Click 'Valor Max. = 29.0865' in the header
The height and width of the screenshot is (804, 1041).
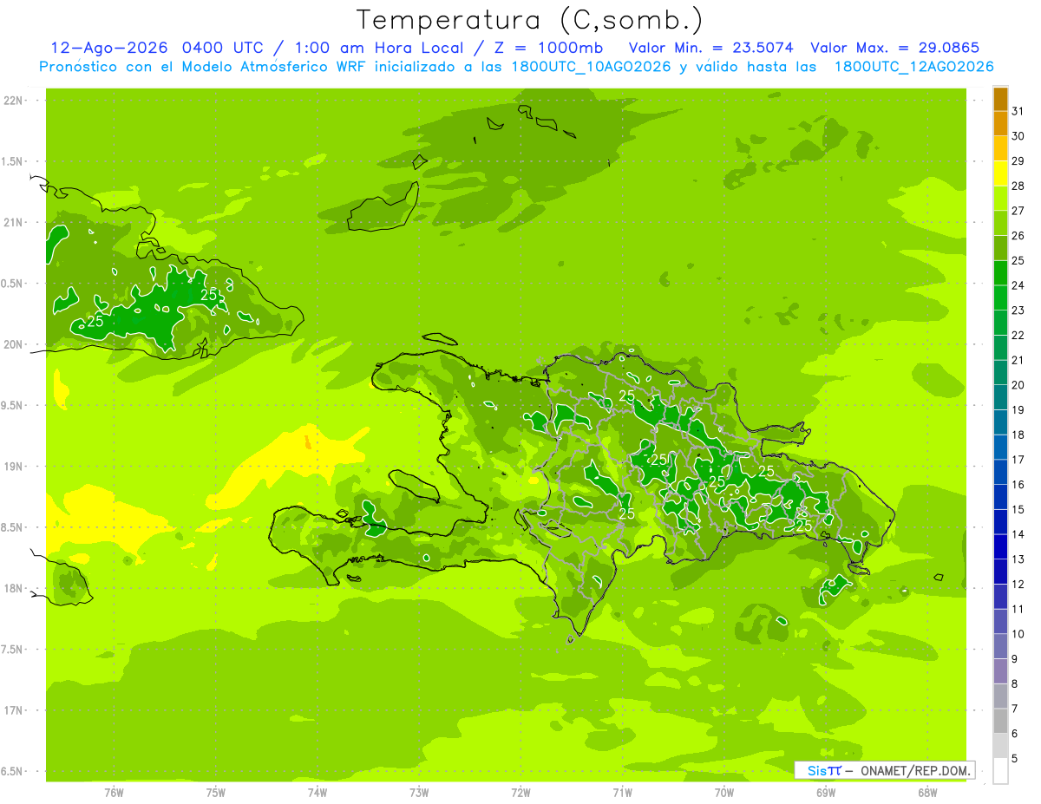pyautogui.click(x=894, y=48)
